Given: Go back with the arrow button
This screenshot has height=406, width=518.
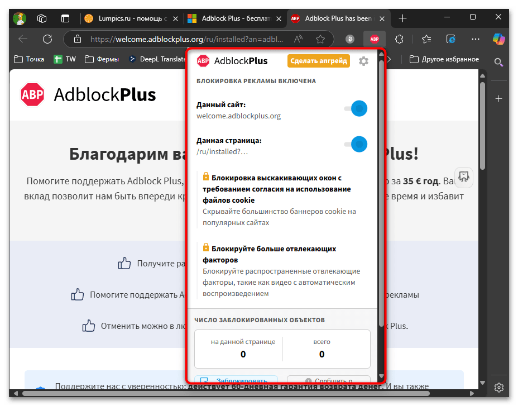Looking at the screenshot, I should click(23, 39).
